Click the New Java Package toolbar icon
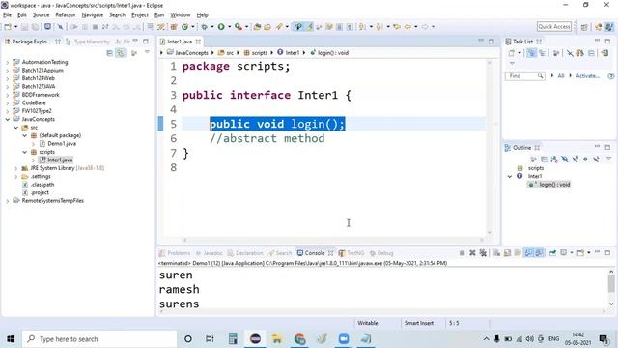618x348 pixels. [x=174, y=27]
